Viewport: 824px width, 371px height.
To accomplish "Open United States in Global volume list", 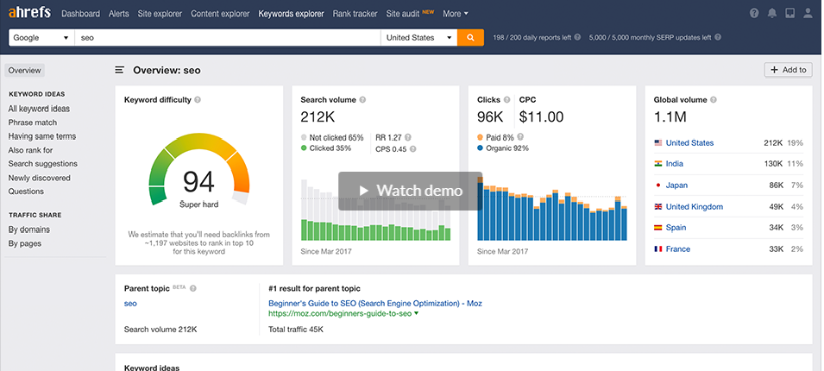I will click(x=689, y=143).
